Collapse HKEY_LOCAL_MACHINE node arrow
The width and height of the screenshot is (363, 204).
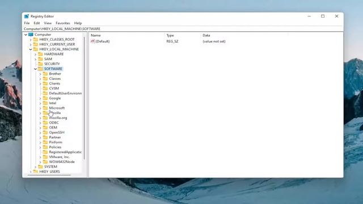click(x=31, y=49)
